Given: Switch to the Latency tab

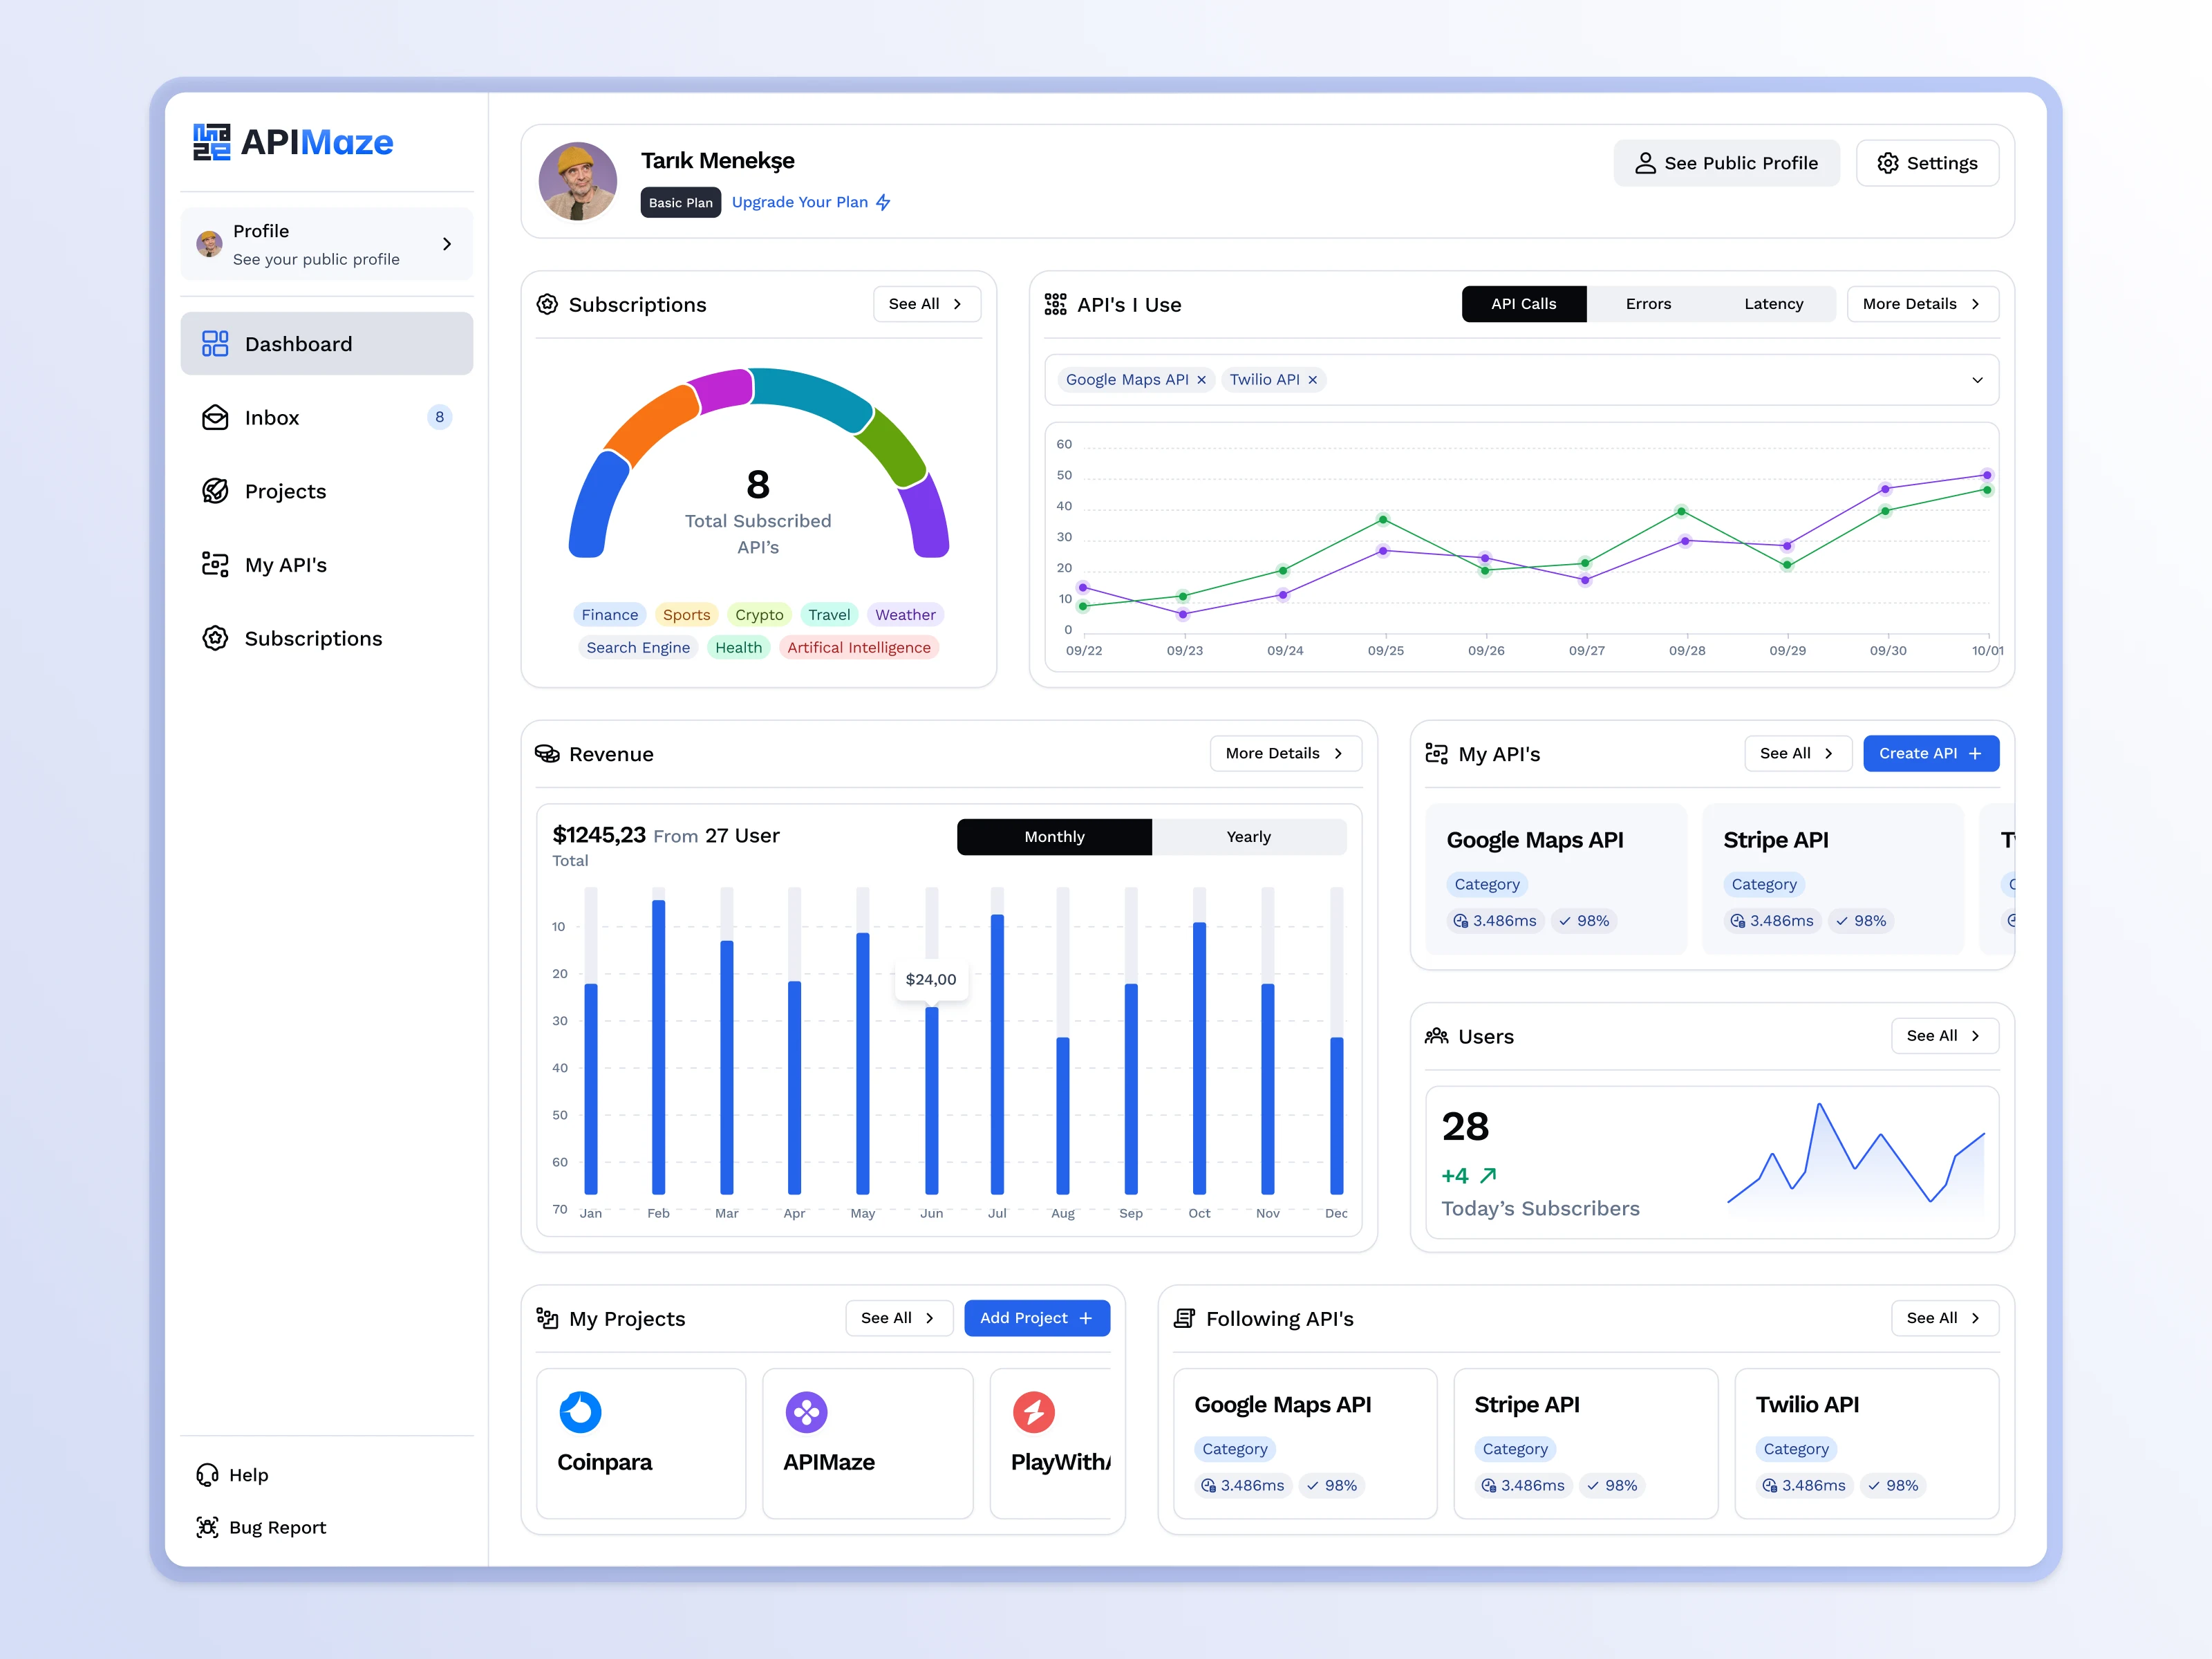Looking at the screenshot, I should (x=1773, y=304).
